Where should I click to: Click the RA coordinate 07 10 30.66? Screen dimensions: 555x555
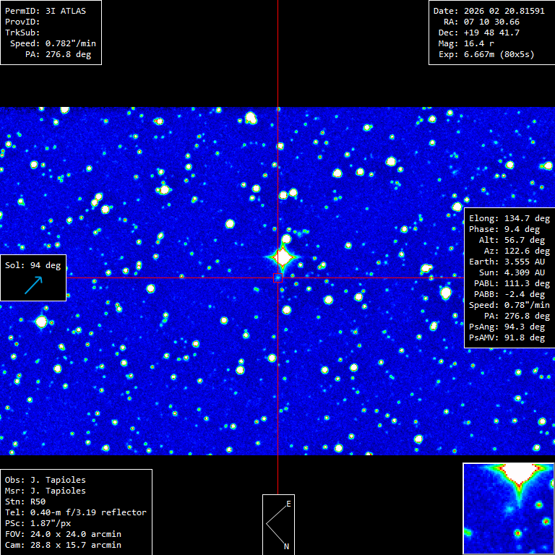click(491, 22)
